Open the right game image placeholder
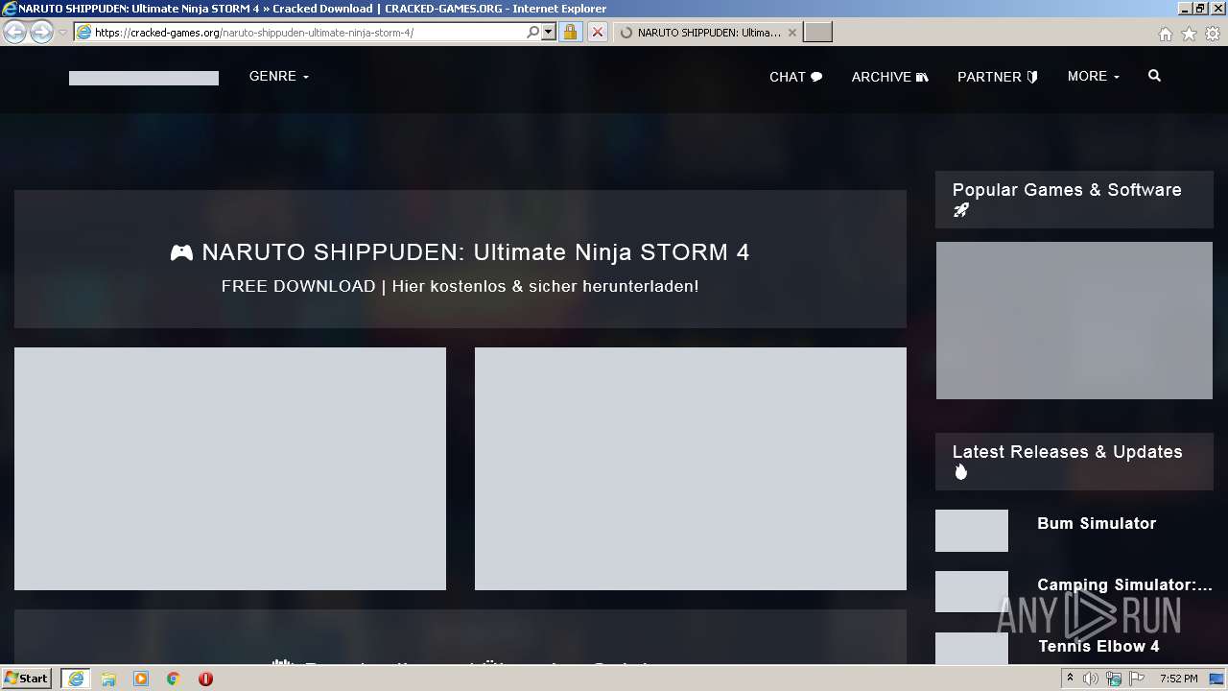The width and height of the screenshot is (1228, 691). [691, 468]
